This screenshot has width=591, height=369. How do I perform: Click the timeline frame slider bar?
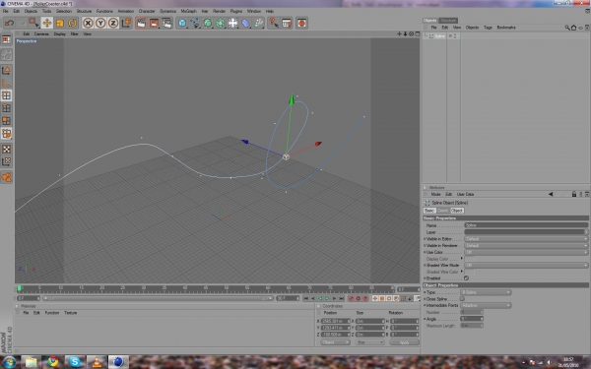coord(158,298)
